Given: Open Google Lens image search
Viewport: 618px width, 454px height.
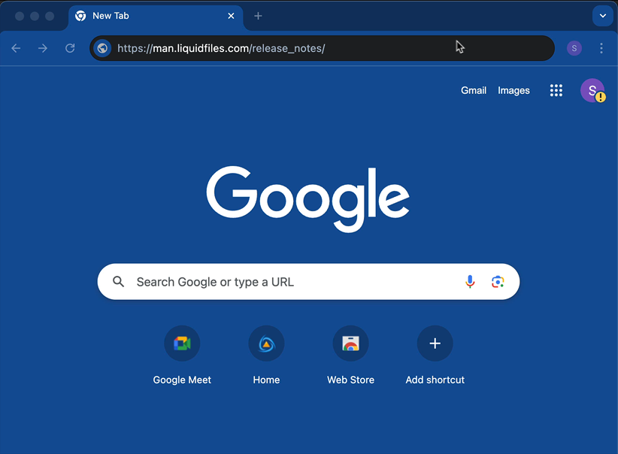Looking at the screenshot, I should pos(498,281).
